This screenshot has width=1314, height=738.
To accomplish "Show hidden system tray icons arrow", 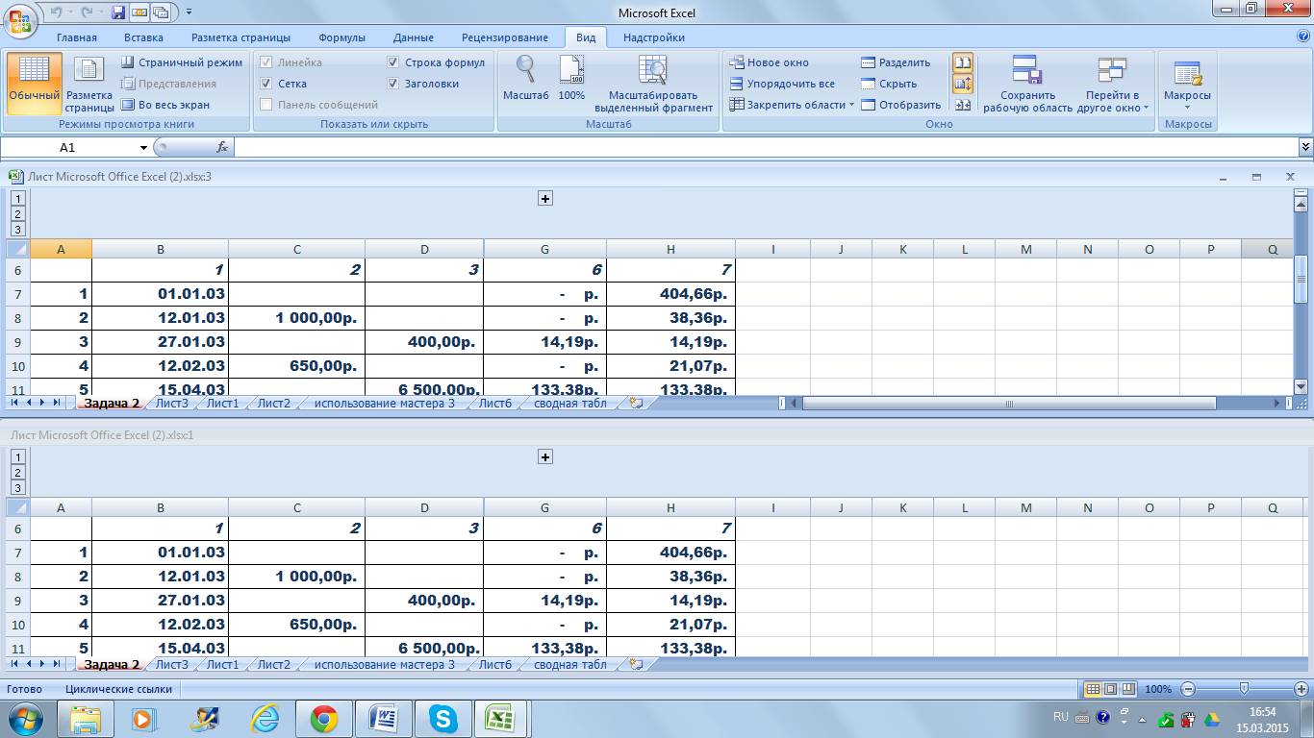I will 1141,718.
